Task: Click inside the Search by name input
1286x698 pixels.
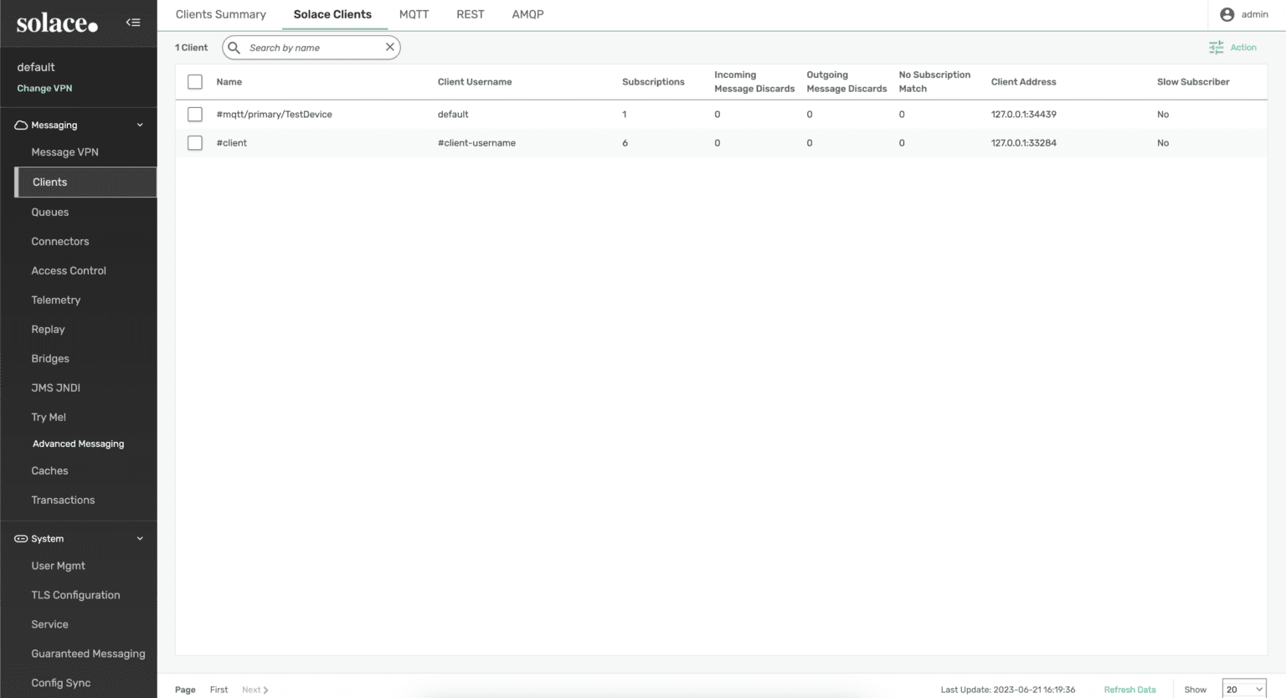Action: (310, 48)
